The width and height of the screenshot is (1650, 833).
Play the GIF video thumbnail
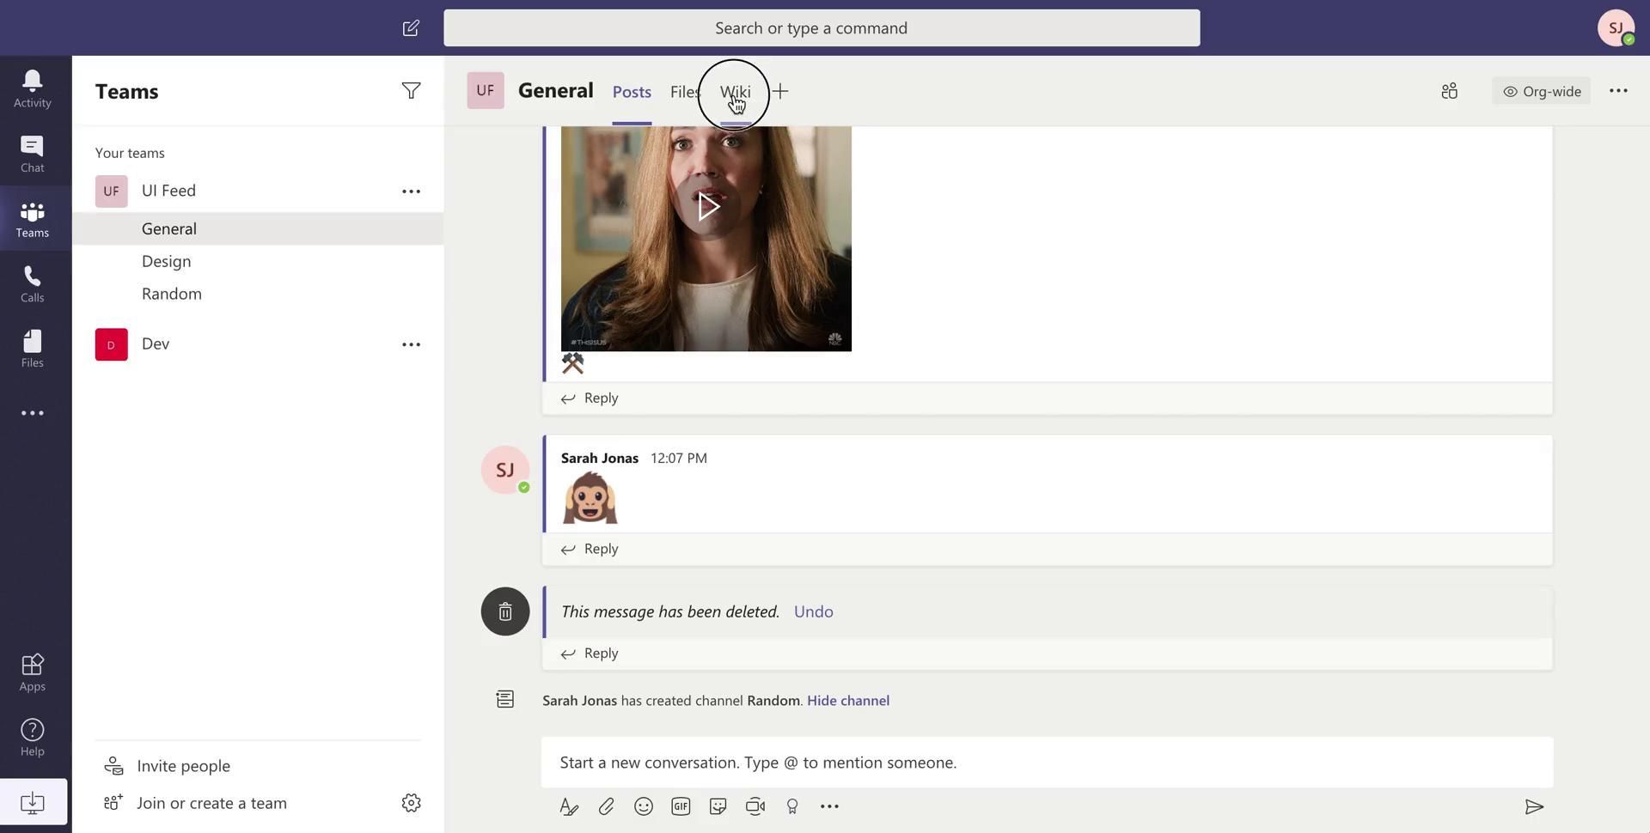706,206
